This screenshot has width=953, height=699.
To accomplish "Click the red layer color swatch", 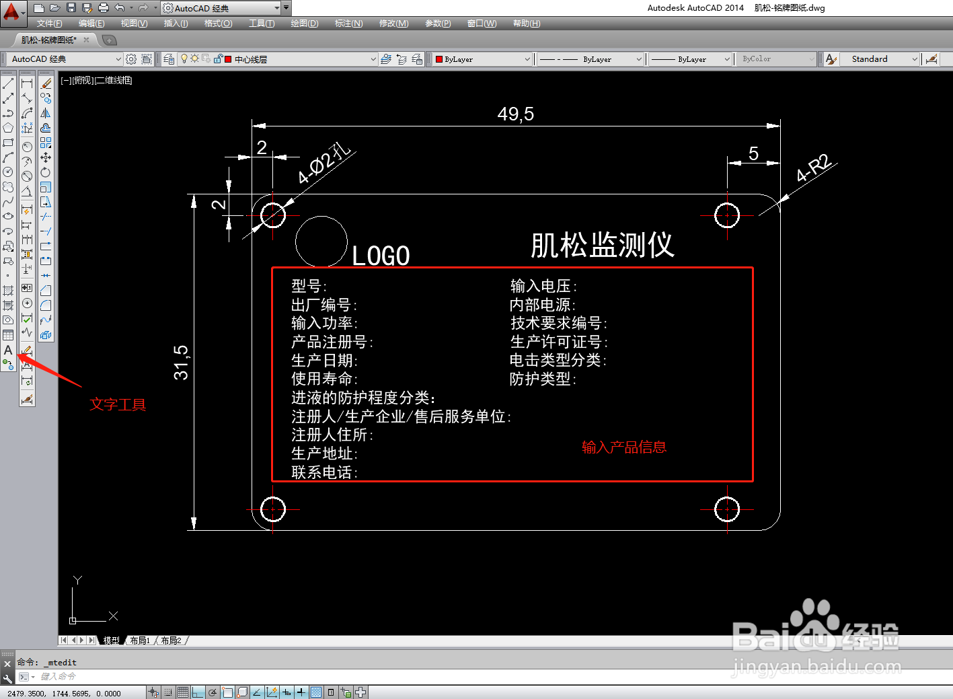I will click(x=228, y=59).
